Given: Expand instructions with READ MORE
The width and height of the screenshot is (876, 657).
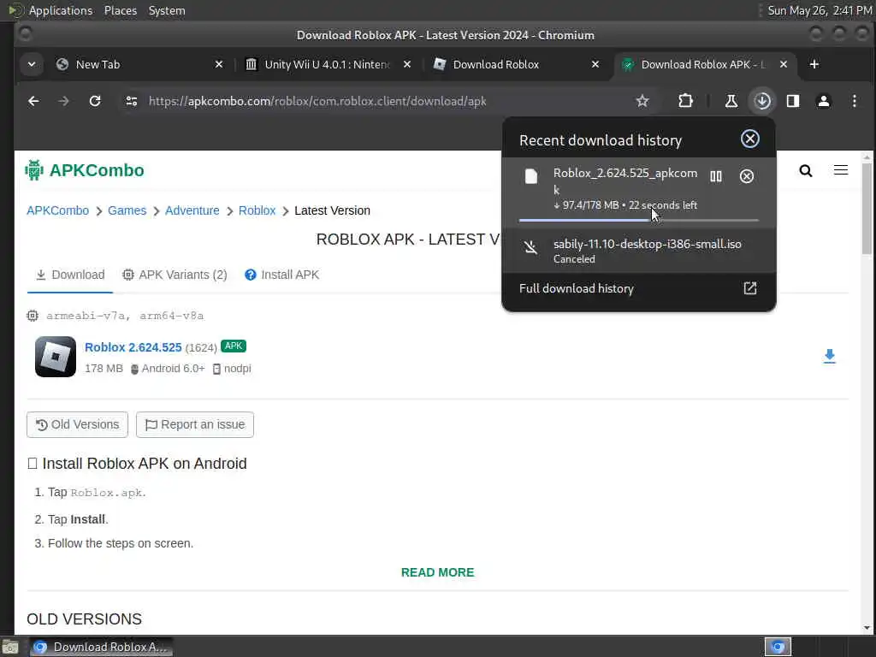Looking at the screenshot, I should [437, 572].
